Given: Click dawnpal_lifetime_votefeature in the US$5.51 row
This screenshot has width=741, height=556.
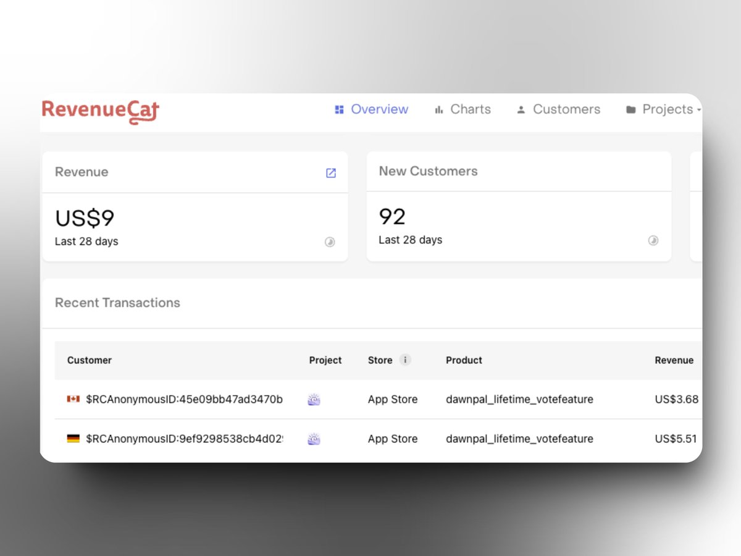Looking at the screenshot, I should (x=519, y=439).
